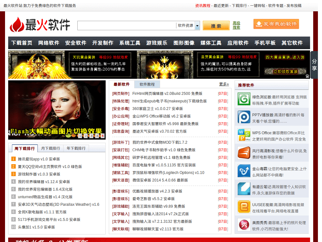
Task: Open 一键转帖 in the top bar
Action: (x=258, y=6)
